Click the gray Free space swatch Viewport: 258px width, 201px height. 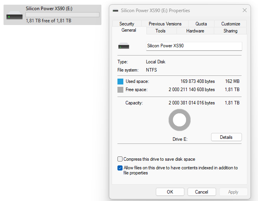click(120, 90)
